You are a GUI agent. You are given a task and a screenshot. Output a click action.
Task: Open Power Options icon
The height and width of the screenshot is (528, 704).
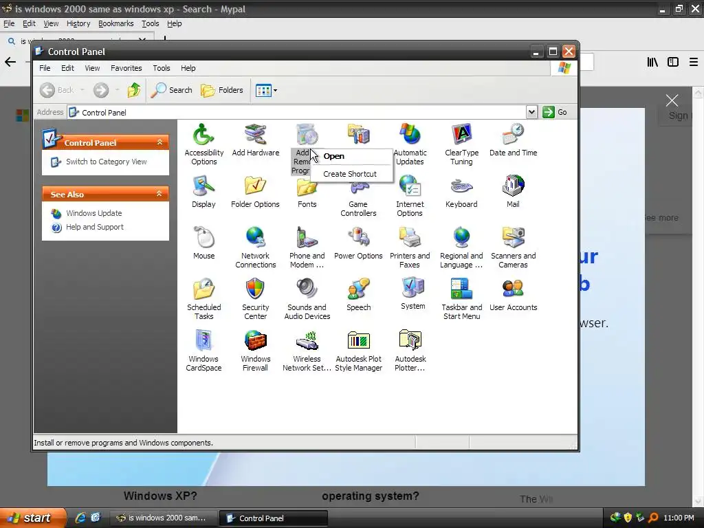[358, 243]
